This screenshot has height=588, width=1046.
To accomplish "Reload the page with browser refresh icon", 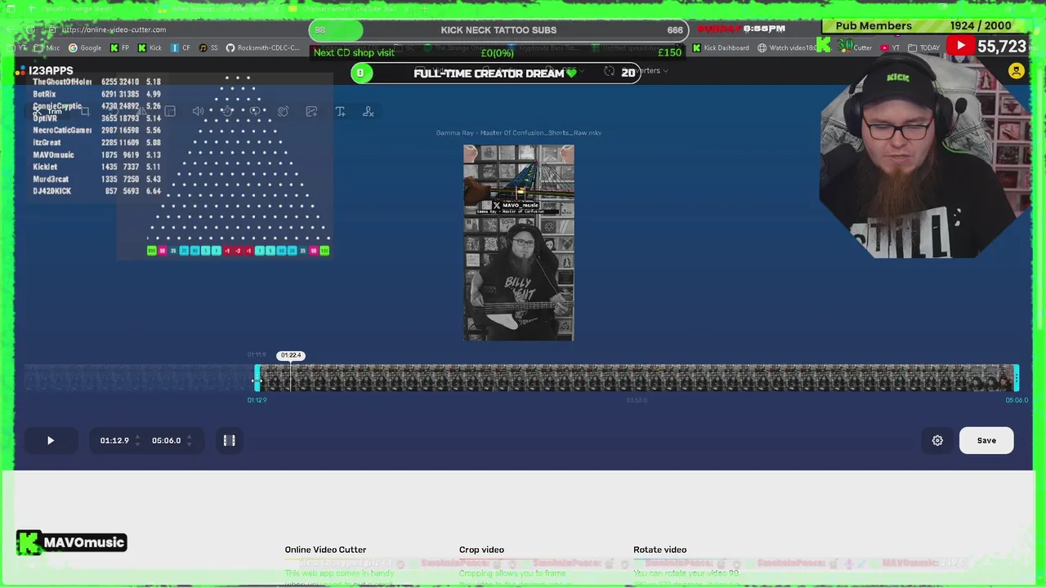I will pos(30,29).
